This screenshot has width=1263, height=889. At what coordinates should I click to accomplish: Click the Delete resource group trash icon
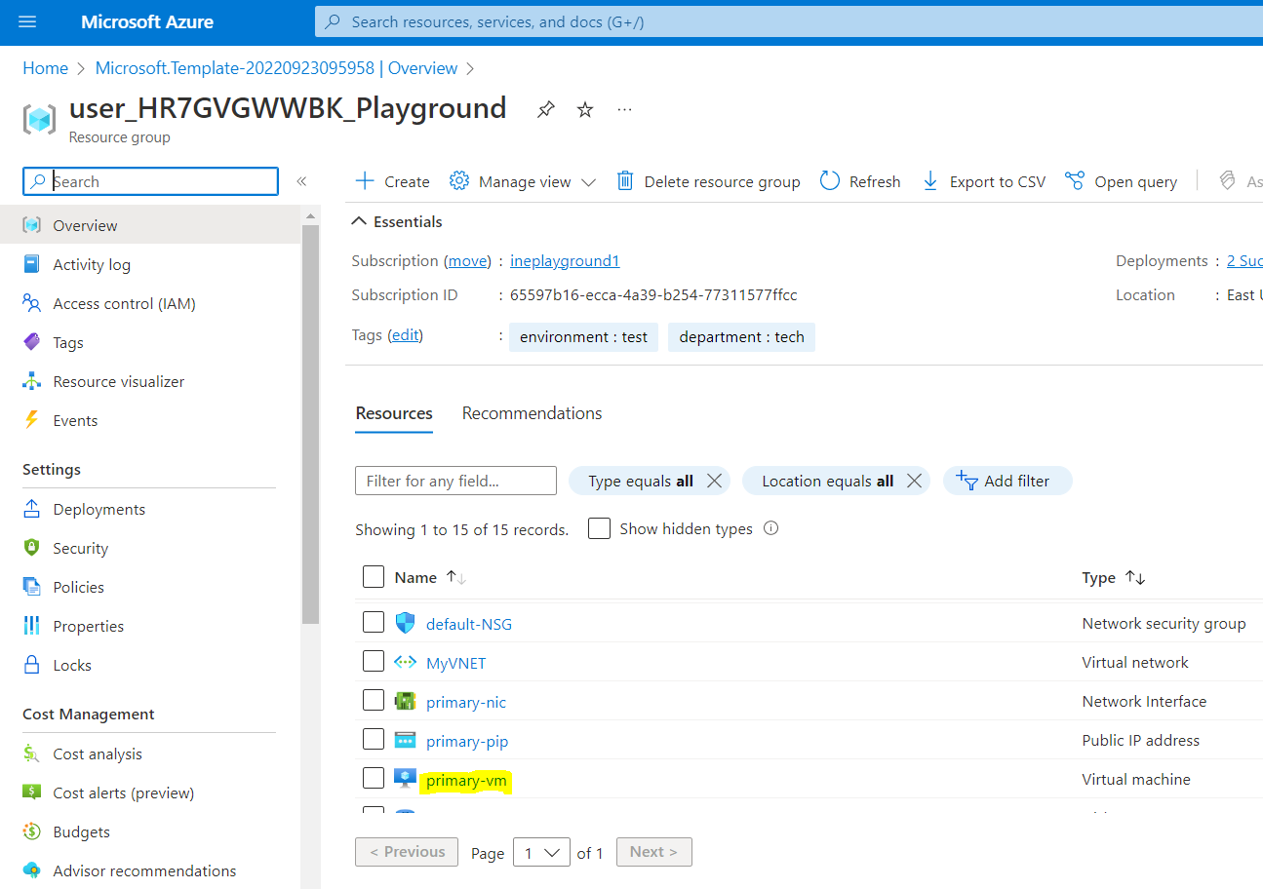click(625, 181)
